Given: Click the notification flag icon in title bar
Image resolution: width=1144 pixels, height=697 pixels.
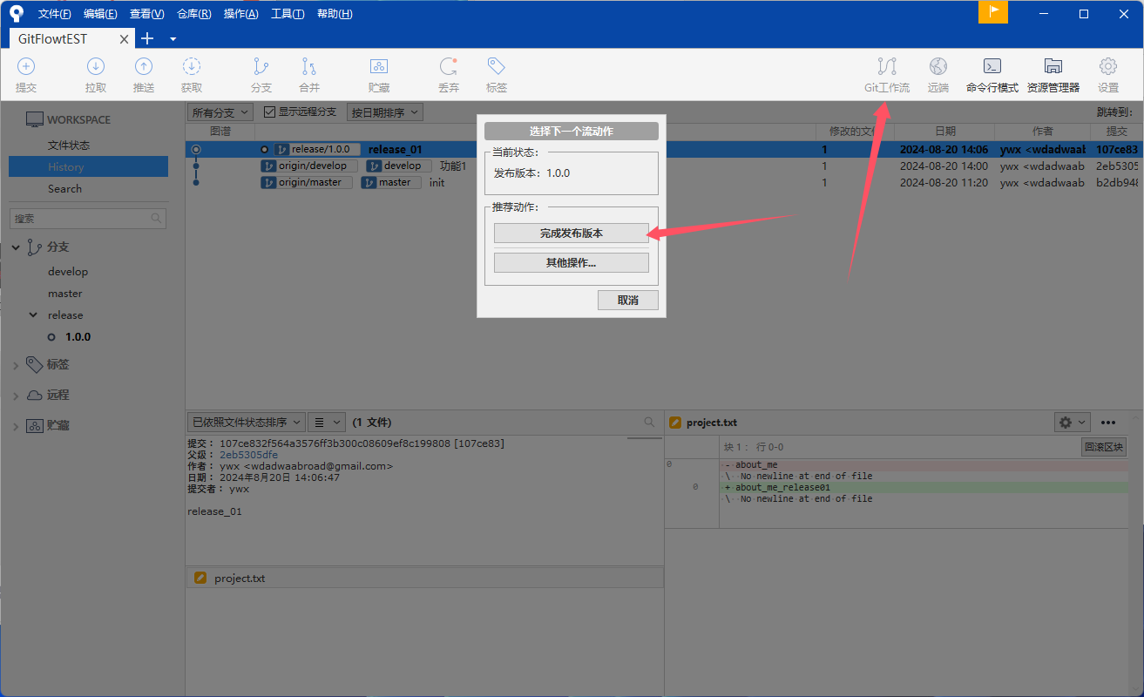Looking at the screenshot, I should point(993,12).
